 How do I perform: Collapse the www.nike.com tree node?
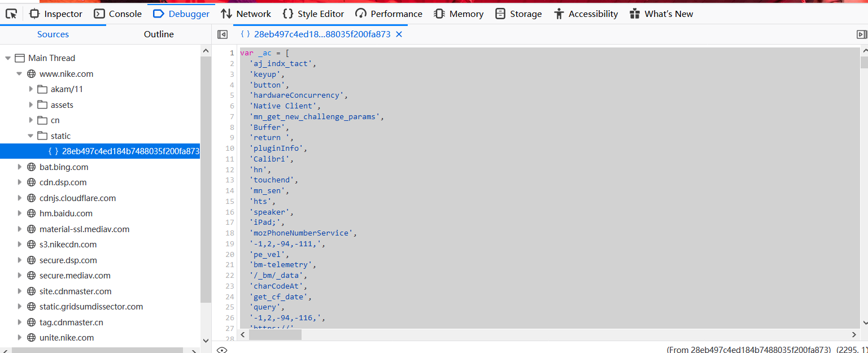19,73
